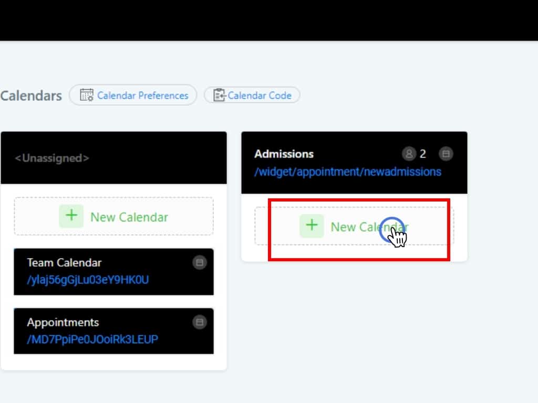Click the Admissions group title
538x403 pixels.
click(x=284, y=154)
